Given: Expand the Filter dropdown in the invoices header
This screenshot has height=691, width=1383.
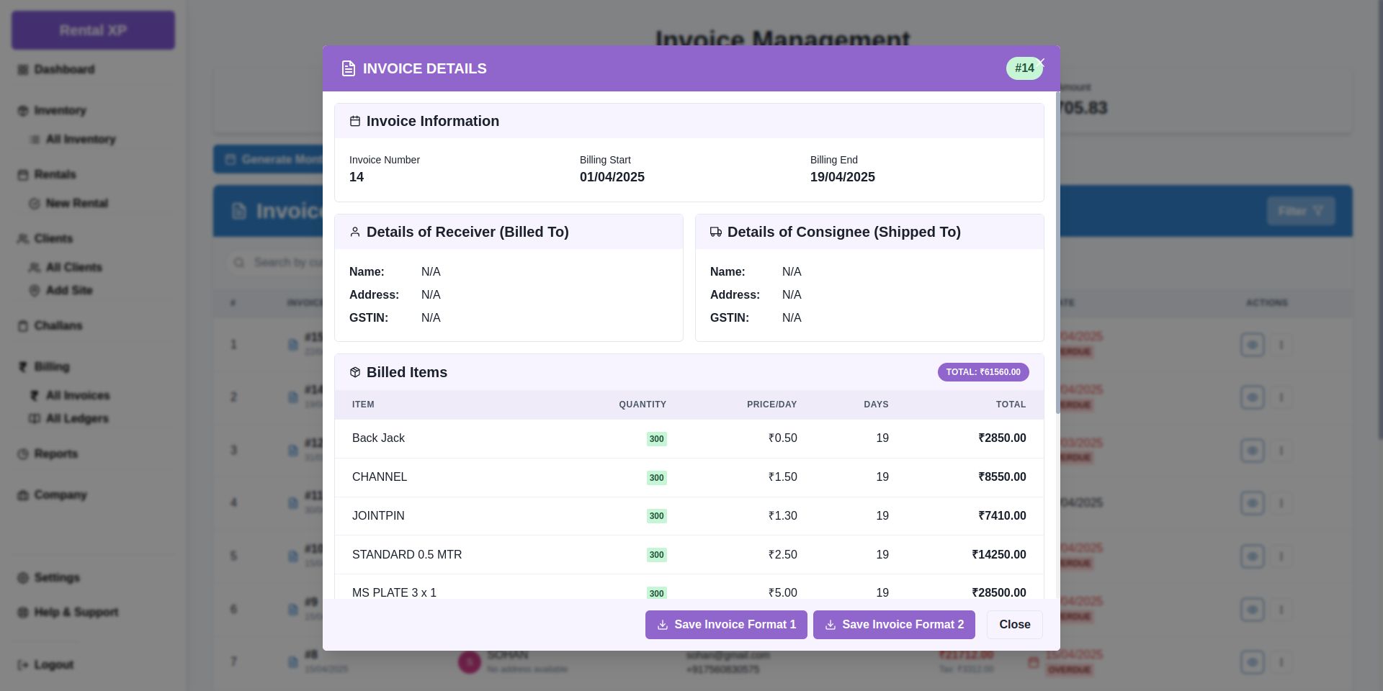Looking at the screenshot, I should [1300, 211].
